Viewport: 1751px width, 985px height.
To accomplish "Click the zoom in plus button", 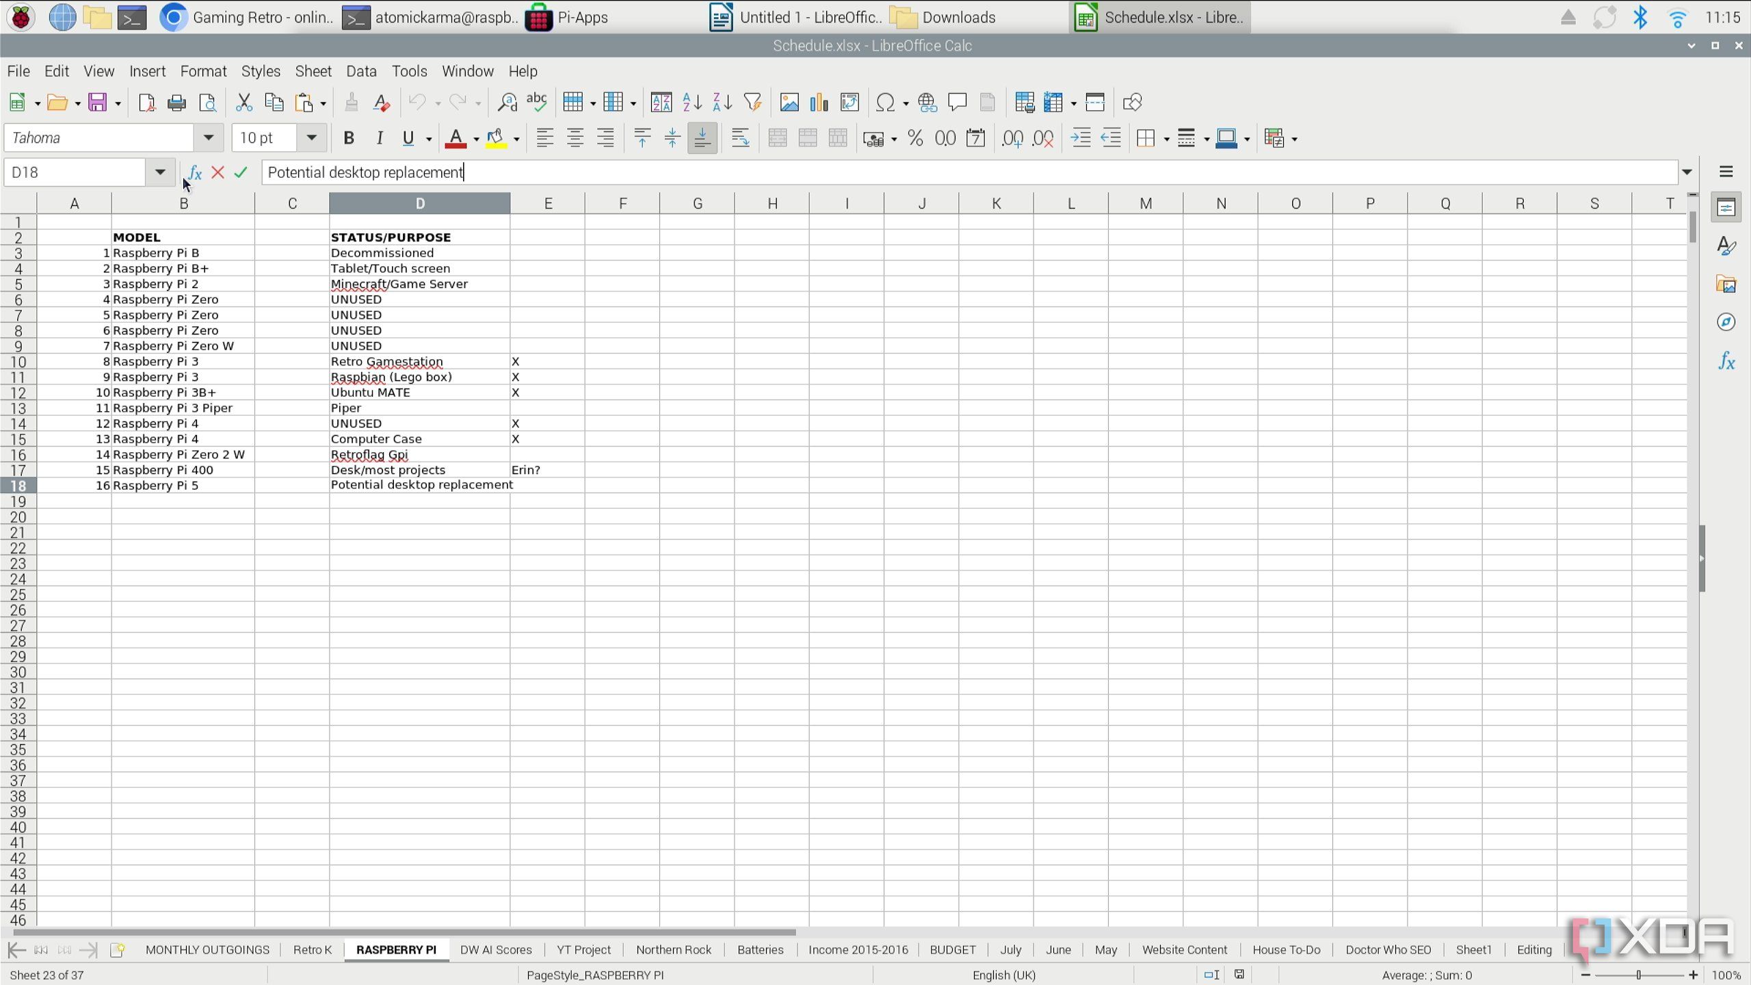I will point(1694,975).
